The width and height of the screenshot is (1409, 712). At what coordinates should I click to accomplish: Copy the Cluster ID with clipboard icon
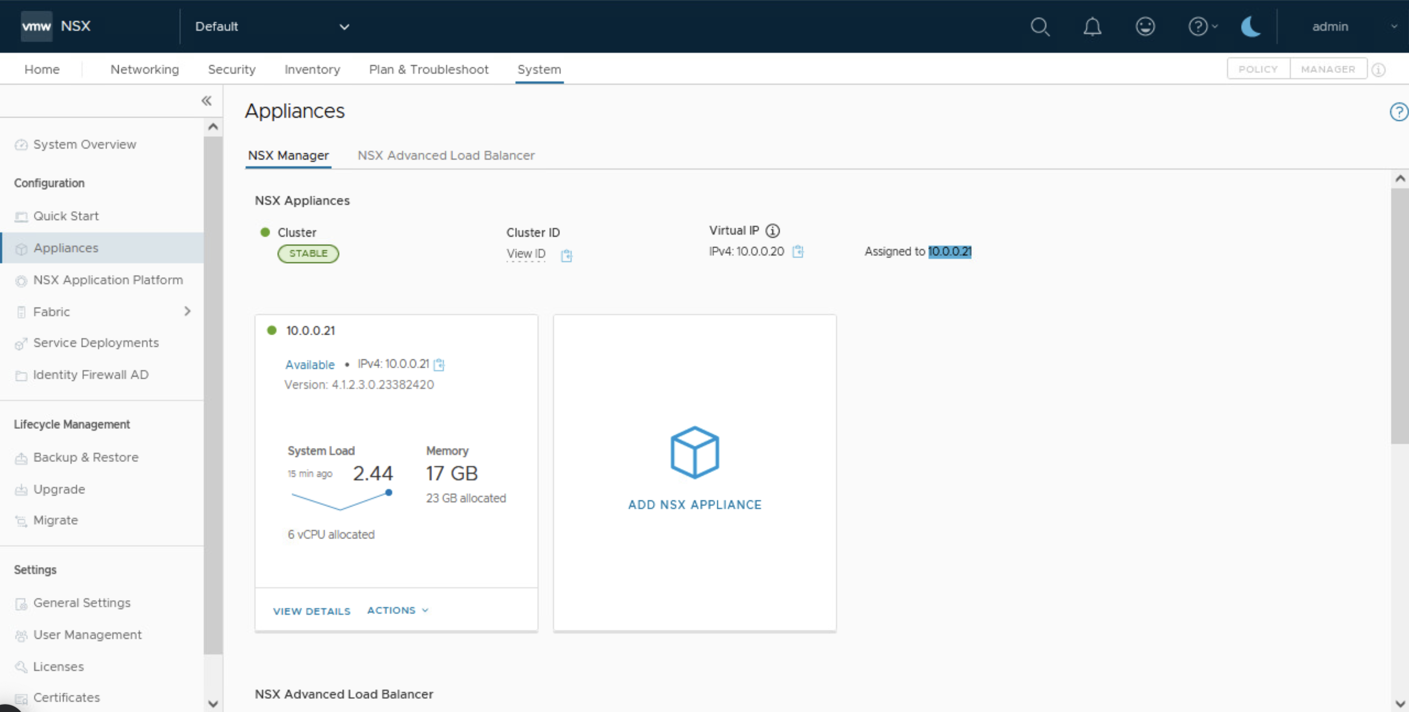[x=566, y=255]
